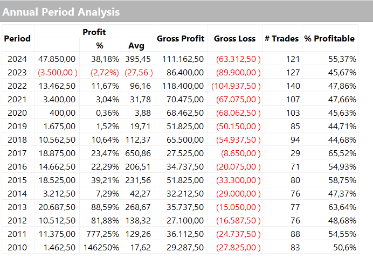Click the # Trades column header
Image resolution: width=373 pixels, height=266 pixels.
coord(282,39)
